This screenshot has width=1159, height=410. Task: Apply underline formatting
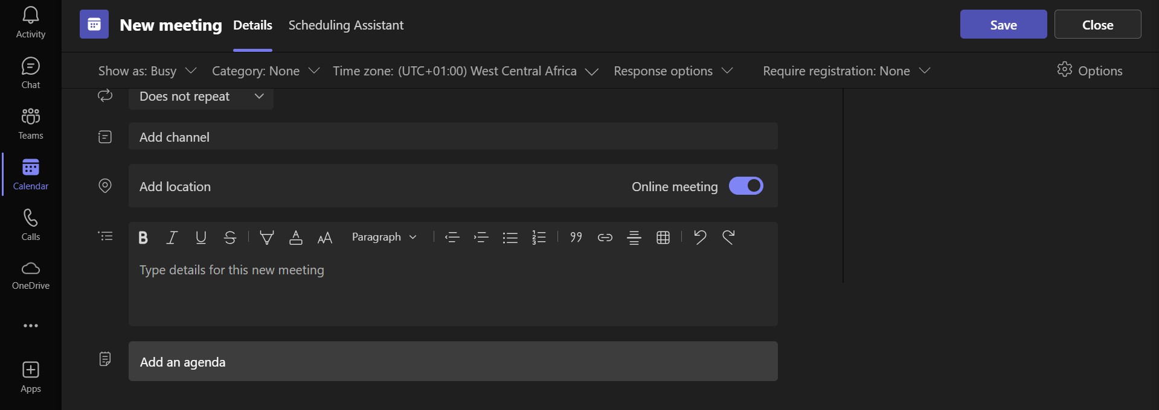(201, 238)
